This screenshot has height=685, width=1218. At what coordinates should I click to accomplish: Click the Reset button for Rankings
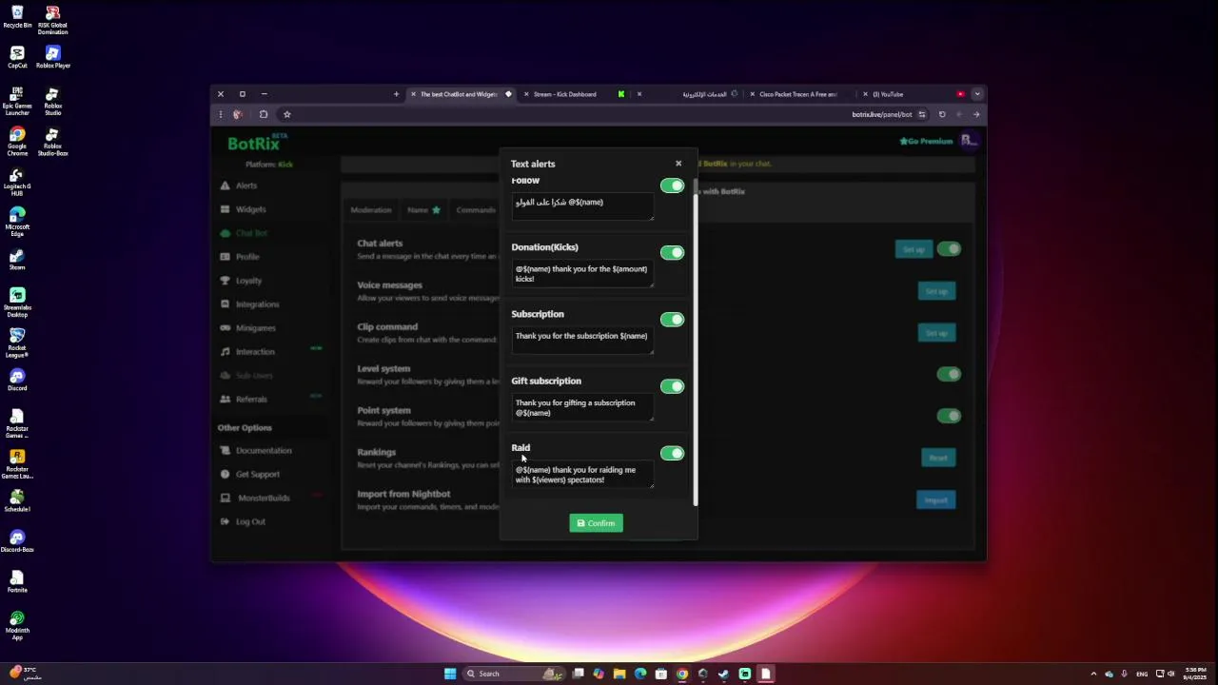(938, 458)
